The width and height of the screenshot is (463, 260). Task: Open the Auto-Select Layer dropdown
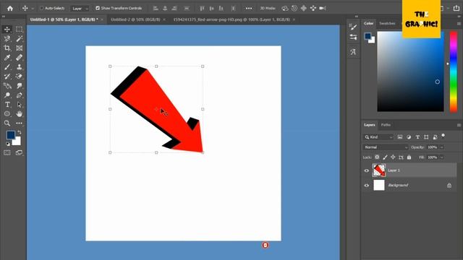coord(80,9)
